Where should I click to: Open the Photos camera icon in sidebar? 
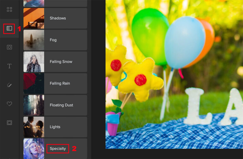(x=9, y=47)
